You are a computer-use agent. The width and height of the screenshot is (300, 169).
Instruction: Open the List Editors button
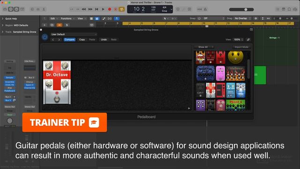click(277, 9)
